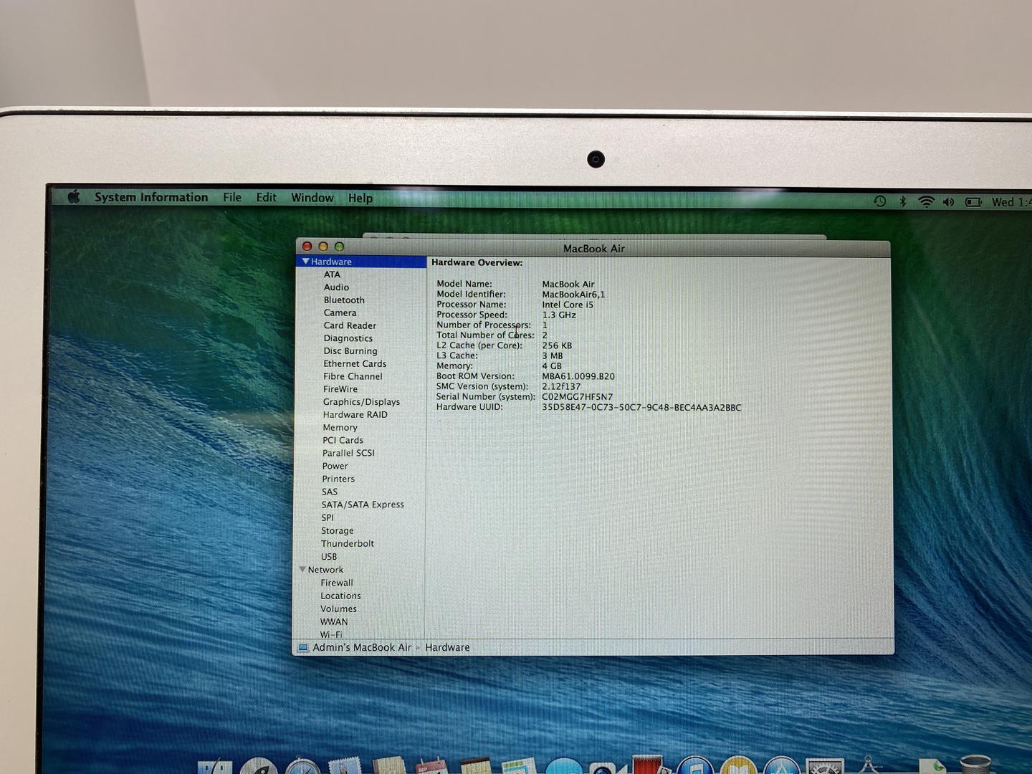The width and height of the screenshot is (1032, 774).
Task: Open the File menu
Action: [x=232, y=197]
